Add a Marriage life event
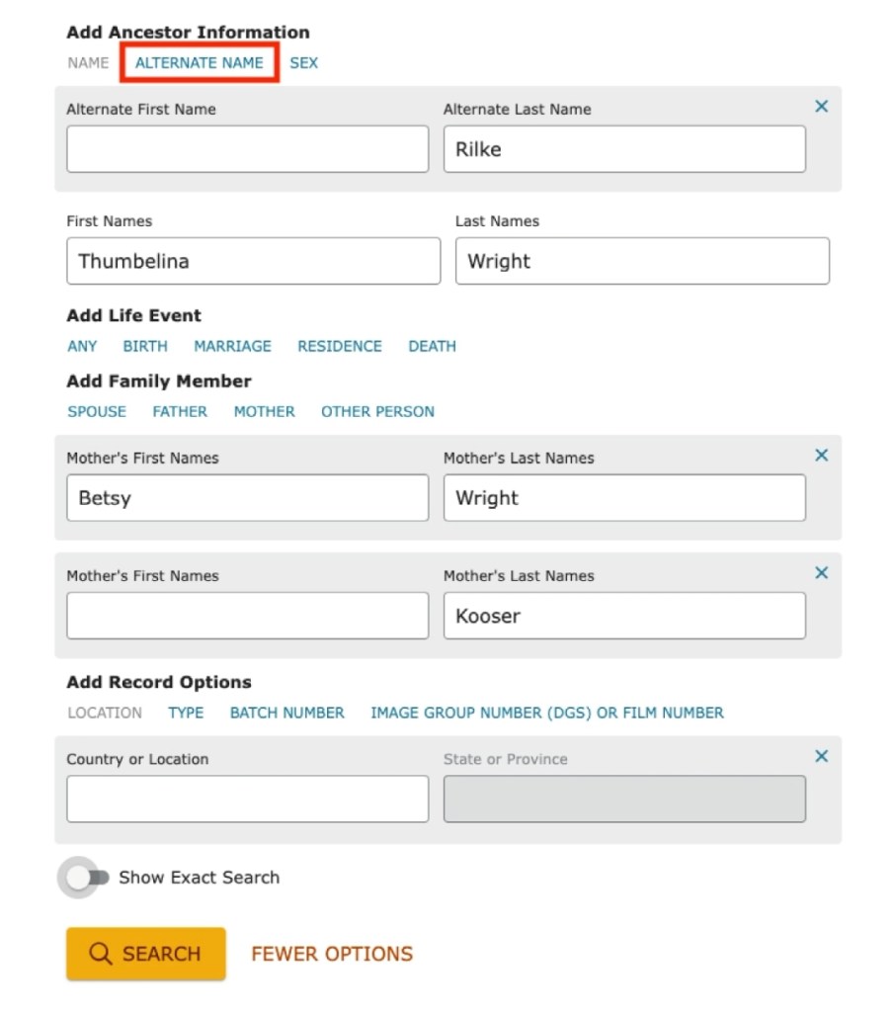 pos(232,346)
